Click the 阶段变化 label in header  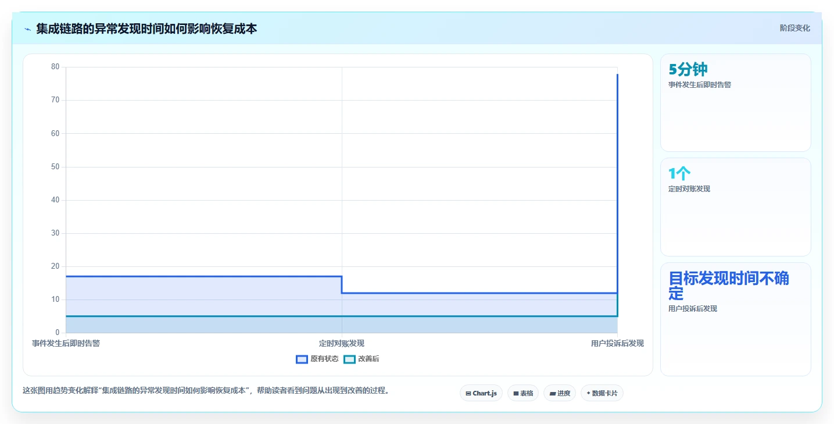tap(794, 28)
